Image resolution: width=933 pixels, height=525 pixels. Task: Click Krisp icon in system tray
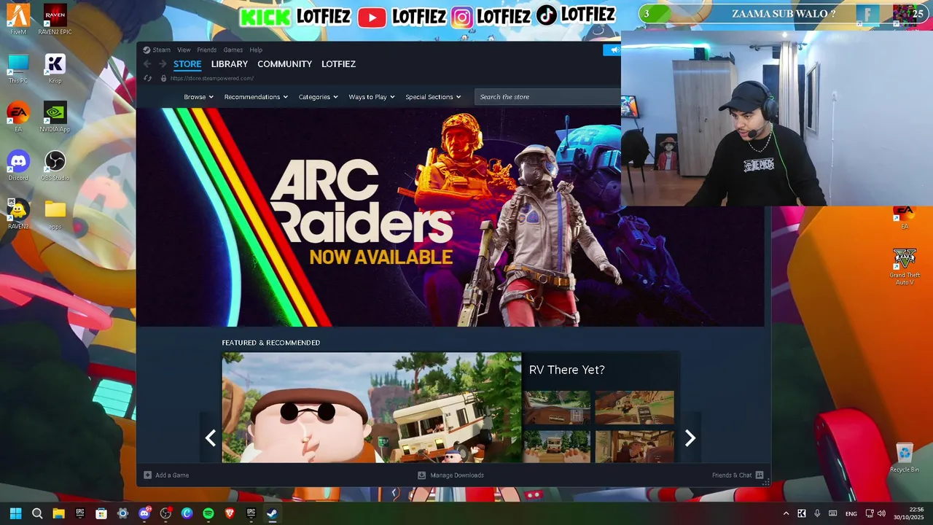coord(802,513)
